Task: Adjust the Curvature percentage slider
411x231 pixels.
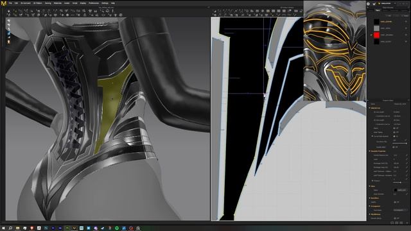Action: pyautogui.click(x=399, y=144)
